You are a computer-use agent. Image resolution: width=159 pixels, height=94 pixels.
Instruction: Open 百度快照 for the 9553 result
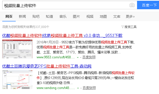click(x=89, y=57)
